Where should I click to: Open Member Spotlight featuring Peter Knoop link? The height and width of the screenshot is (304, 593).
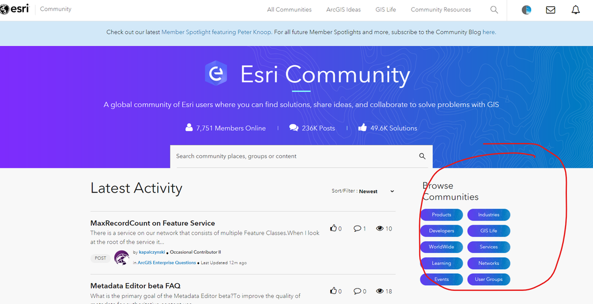point(216,32)
